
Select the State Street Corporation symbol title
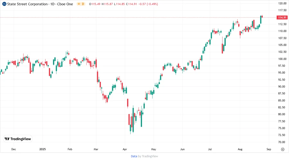click(x=25, y=4)
